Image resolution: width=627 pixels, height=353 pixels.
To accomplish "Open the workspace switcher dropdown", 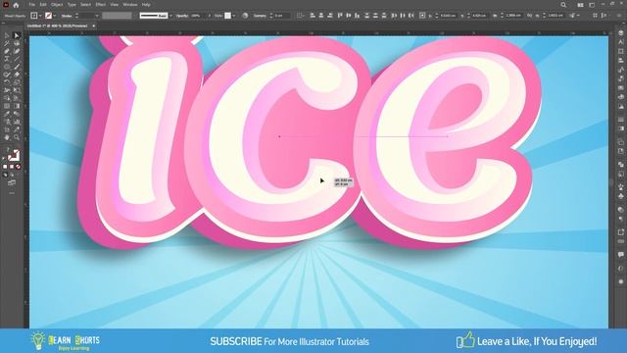I will [x=592, y=5].
